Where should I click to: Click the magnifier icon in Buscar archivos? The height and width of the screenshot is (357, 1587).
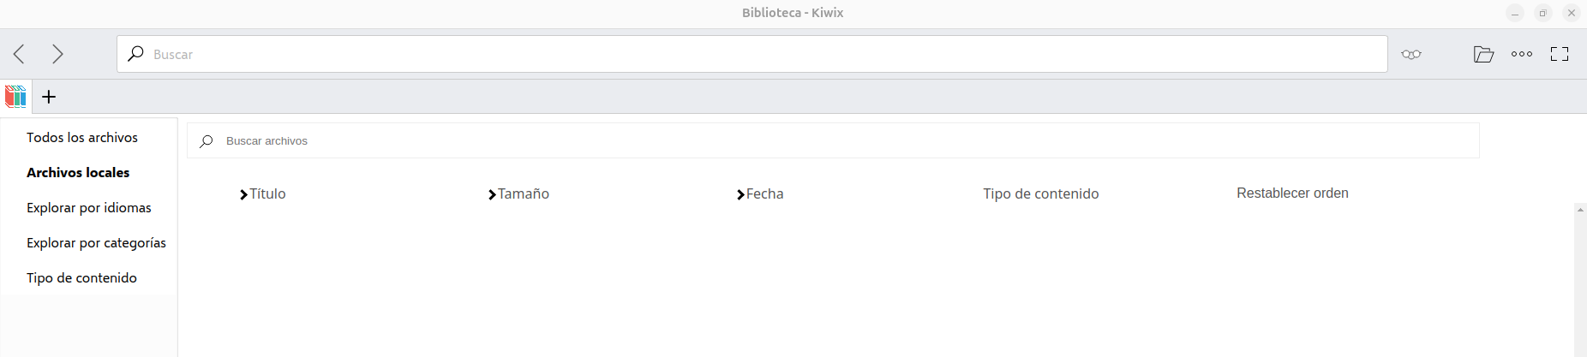point(207,141)
